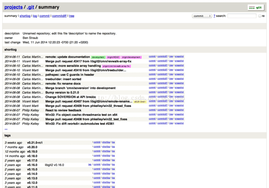Click author 'Vicent Marti' on #2417 merge row

tap(30, 61)
